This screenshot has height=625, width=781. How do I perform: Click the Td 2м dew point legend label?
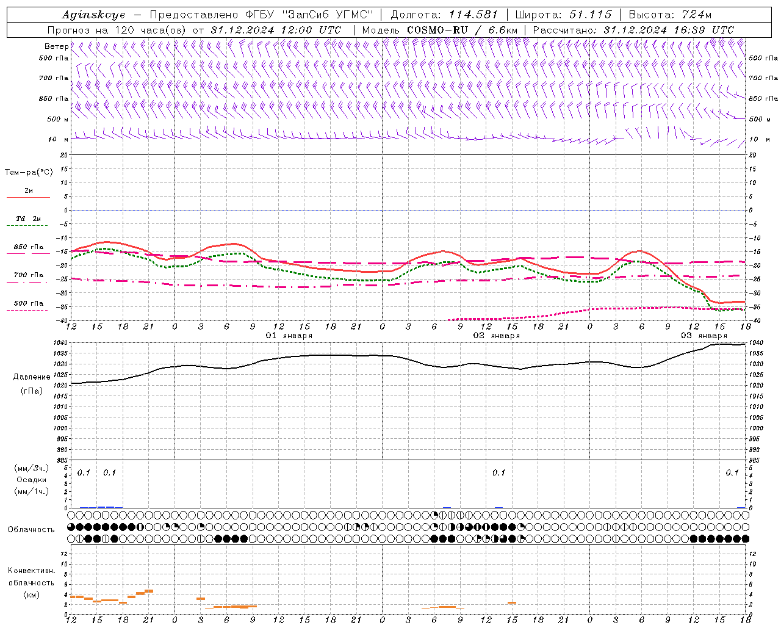(29, 219)
